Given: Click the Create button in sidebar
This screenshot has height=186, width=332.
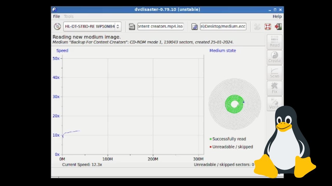Looking at the screenshot, I should tap(275, 57).
